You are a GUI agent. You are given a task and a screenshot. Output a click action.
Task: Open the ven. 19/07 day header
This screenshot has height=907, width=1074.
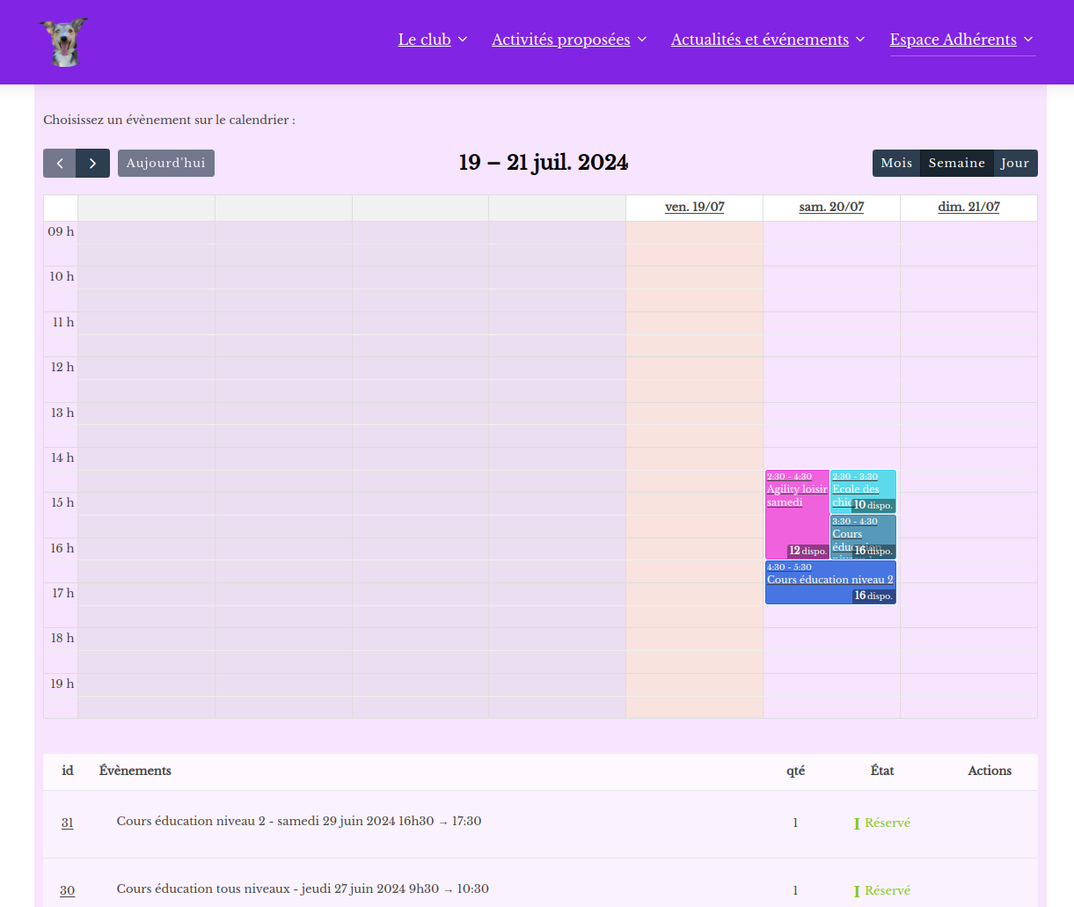tap(695, 207)
